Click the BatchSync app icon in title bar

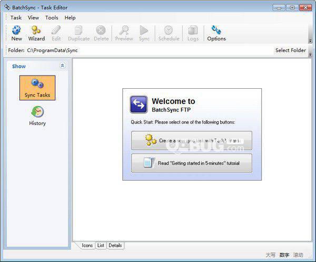7,7
